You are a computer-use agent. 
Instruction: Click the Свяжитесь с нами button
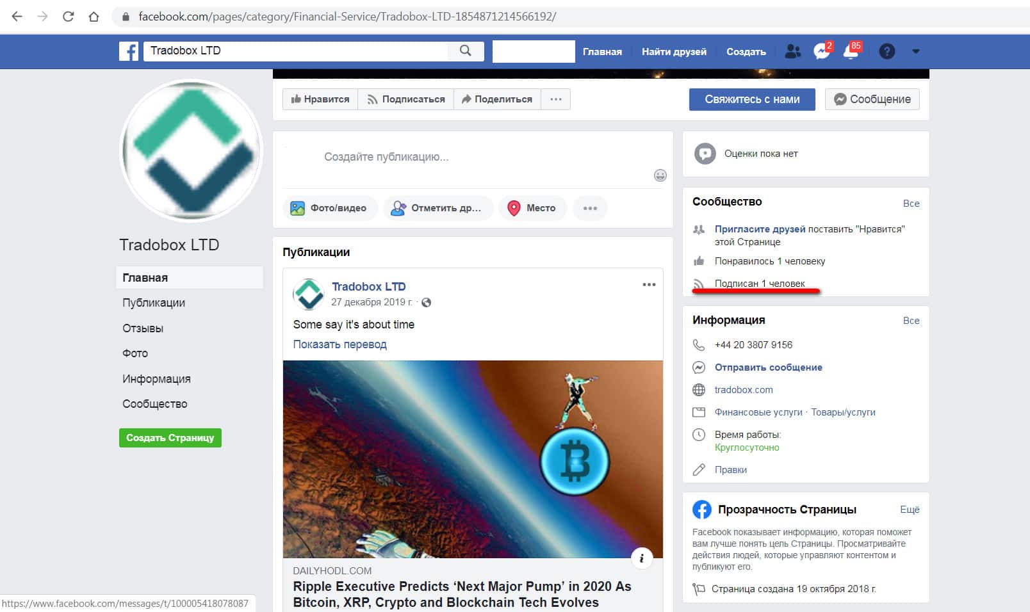coord(752,99)
